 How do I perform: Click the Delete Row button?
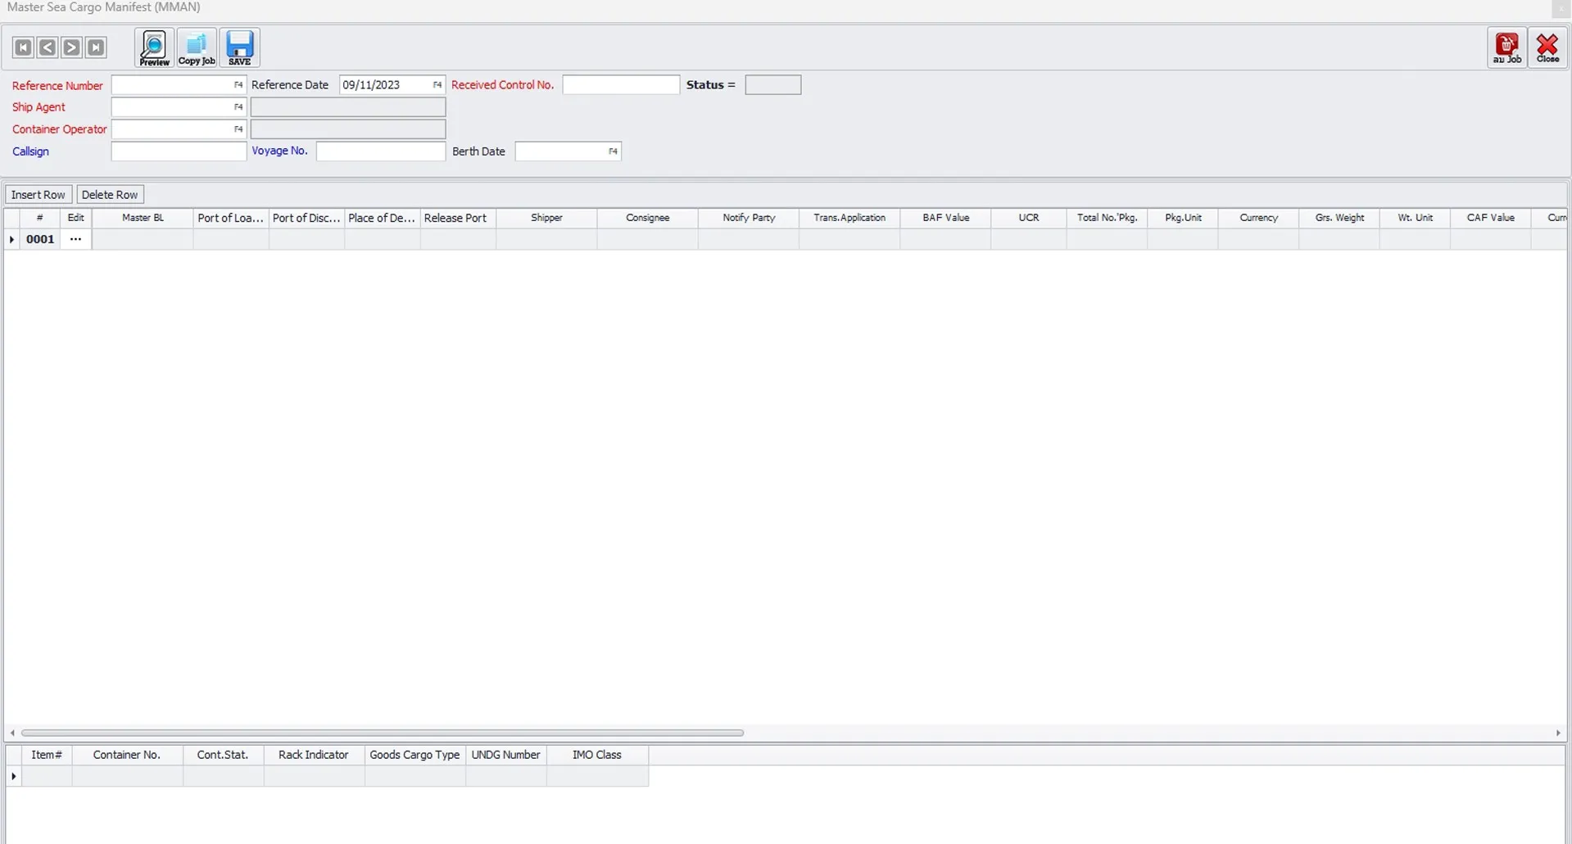pyautogui.click(x=109, y=194)
